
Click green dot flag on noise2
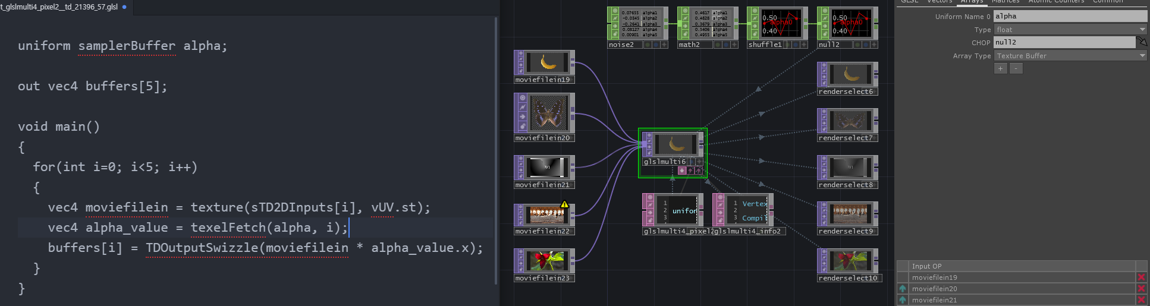point(648,45)
